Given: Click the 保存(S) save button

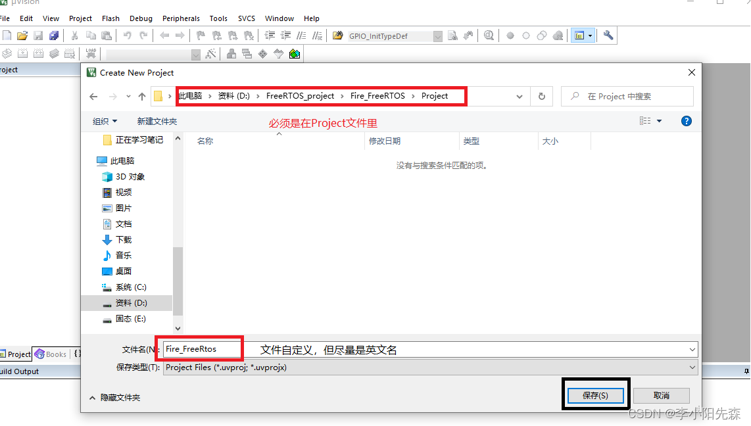Looking at the screenshot, I should pos(595,395).
